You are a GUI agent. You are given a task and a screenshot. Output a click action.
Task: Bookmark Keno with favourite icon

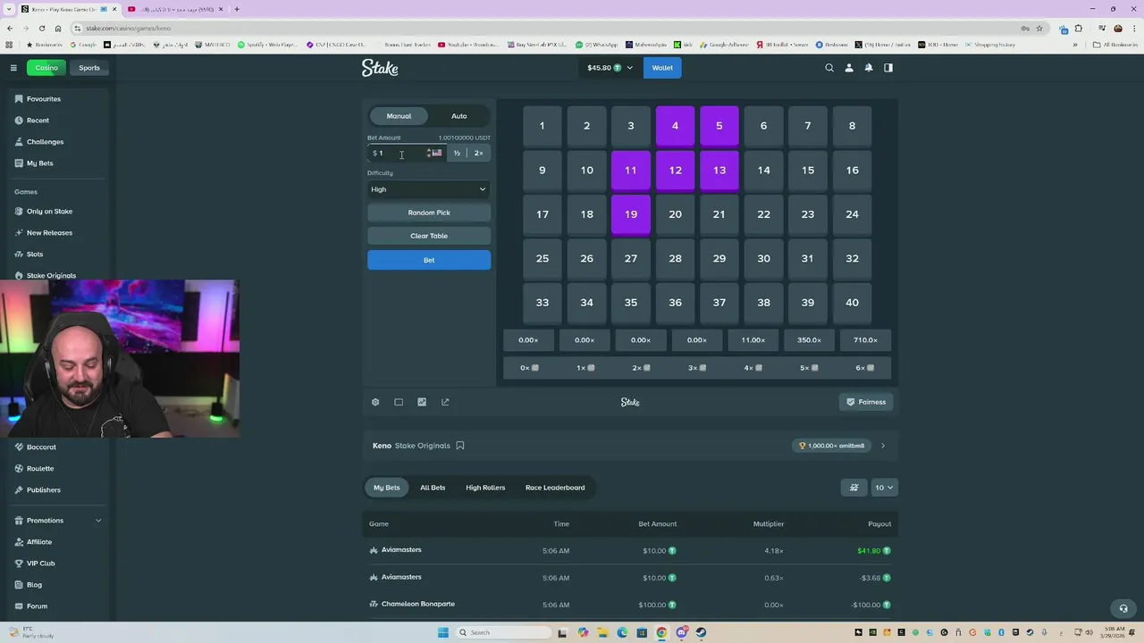click(x=460, y=446)
